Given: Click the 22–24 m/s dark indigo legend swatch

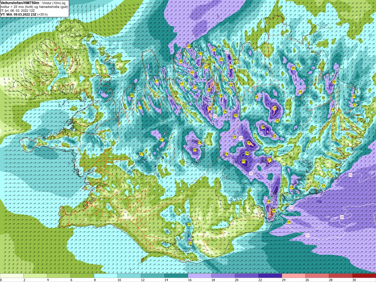Looking at the screenshot, I should pos(270,276).
